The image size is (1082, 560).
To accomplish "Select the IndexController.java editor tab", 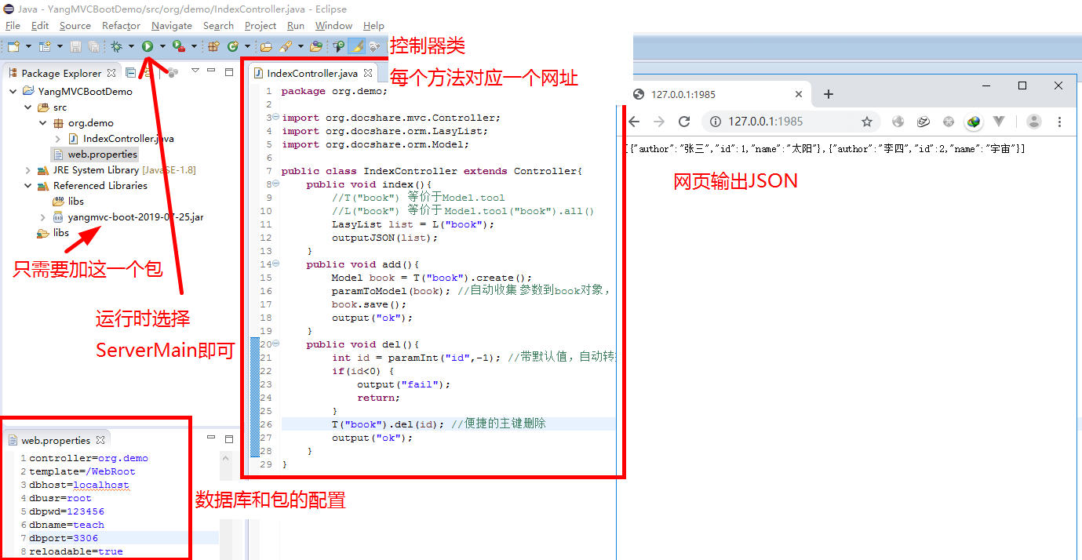I will (312, 73).
